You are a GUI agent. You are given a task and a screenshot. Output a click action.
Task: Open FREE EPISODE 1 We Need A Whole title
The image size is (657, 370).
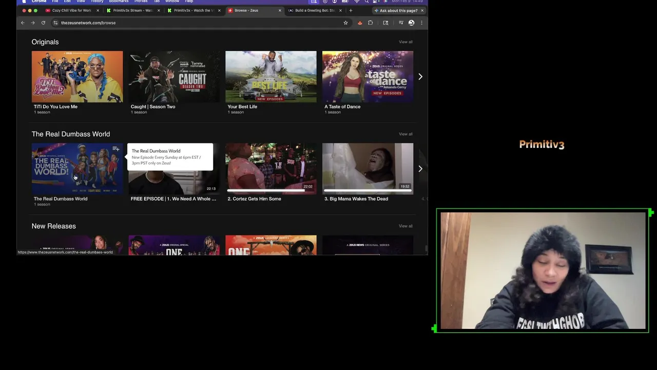coord(173,199)
